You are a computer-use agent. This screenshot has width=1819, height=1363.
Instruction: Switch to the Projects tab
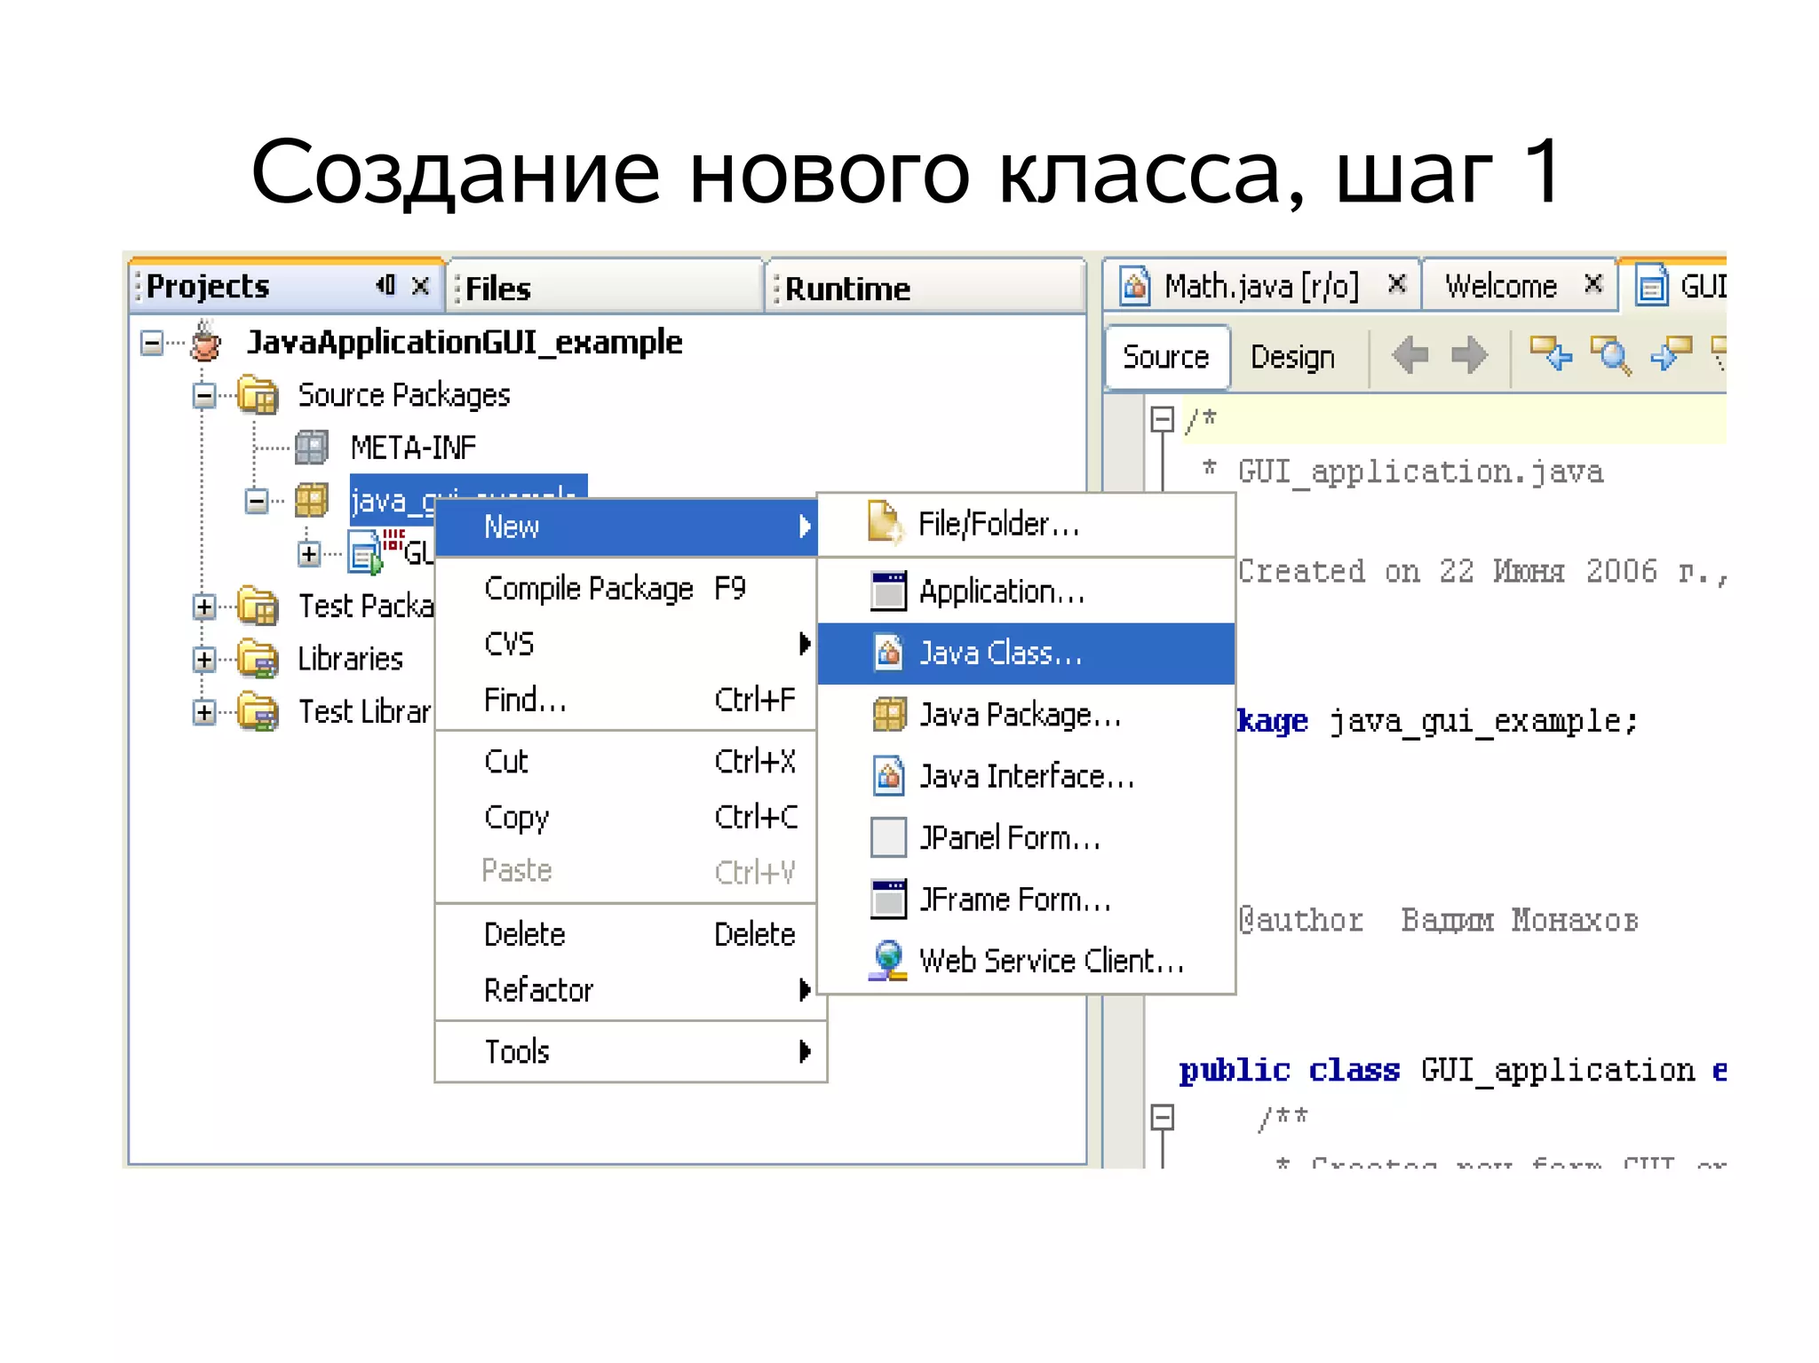(x=286, y=286)
